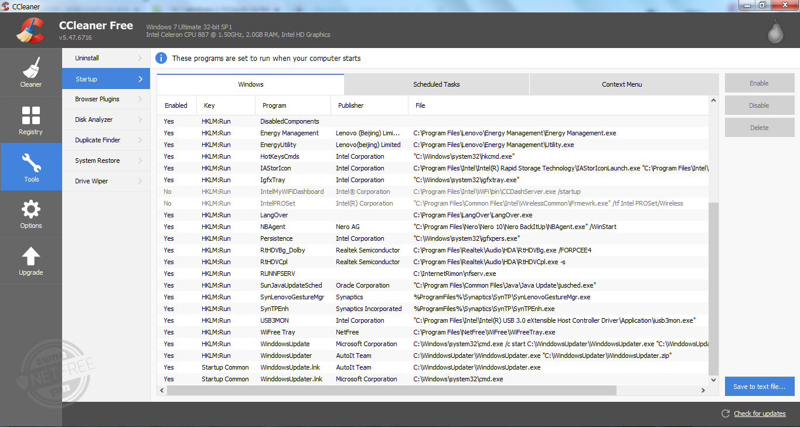Select the HotKeysCmds entry
Viewport: 800px width, 427px height.
[x=433, y=156]
